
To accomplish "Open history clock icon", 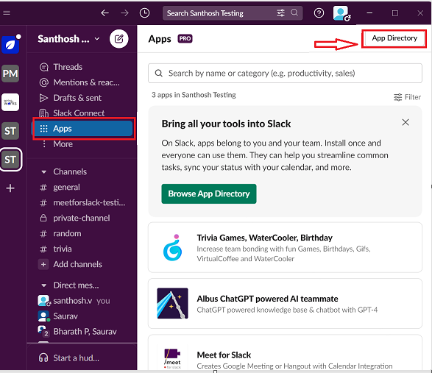I will coord(144,13).
